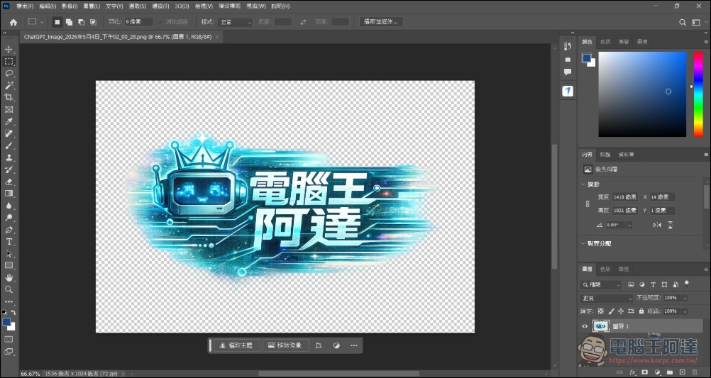This screenshot has height=378, width=711.
Task: Open the 影像(I) menu
Action: point(70,6)
